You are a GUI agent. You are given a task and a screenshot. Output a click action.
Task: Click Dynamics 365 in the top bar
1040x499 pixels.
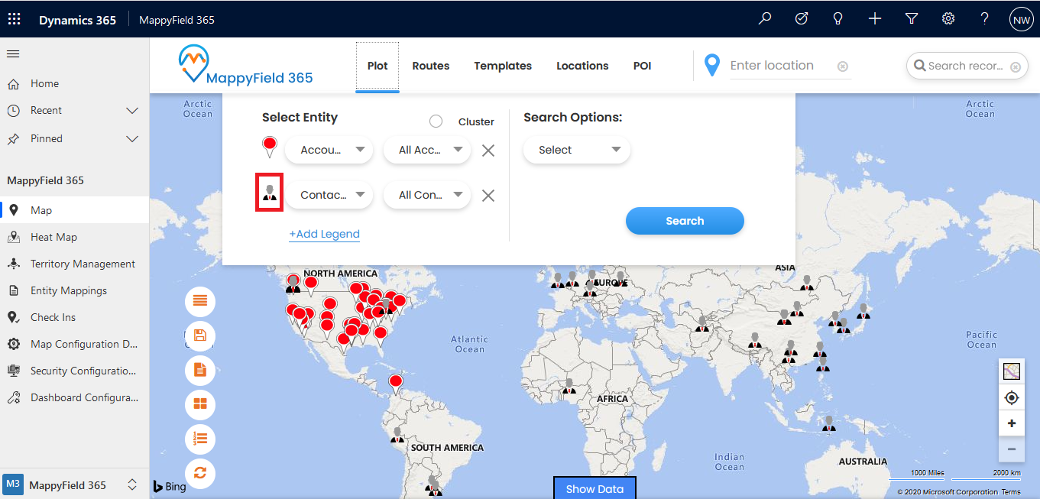78,20
